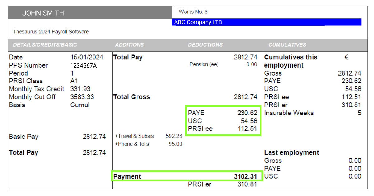Click the DEDUCTIONS column header
This screenshot has width=374, height=196.
pyautogui.click(x=205, y=44)
